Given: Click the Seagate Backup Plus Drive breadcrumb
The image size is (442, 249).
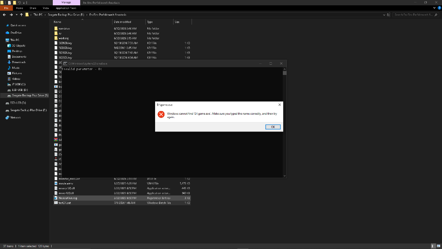Looking at the screenshot, I should coord(66,15).
